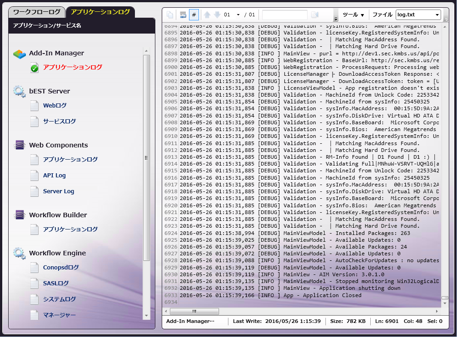Open the overflow arrow after log.txt dropdown
Viewport: 457px width, 337px height.
(x=446, y=15)
